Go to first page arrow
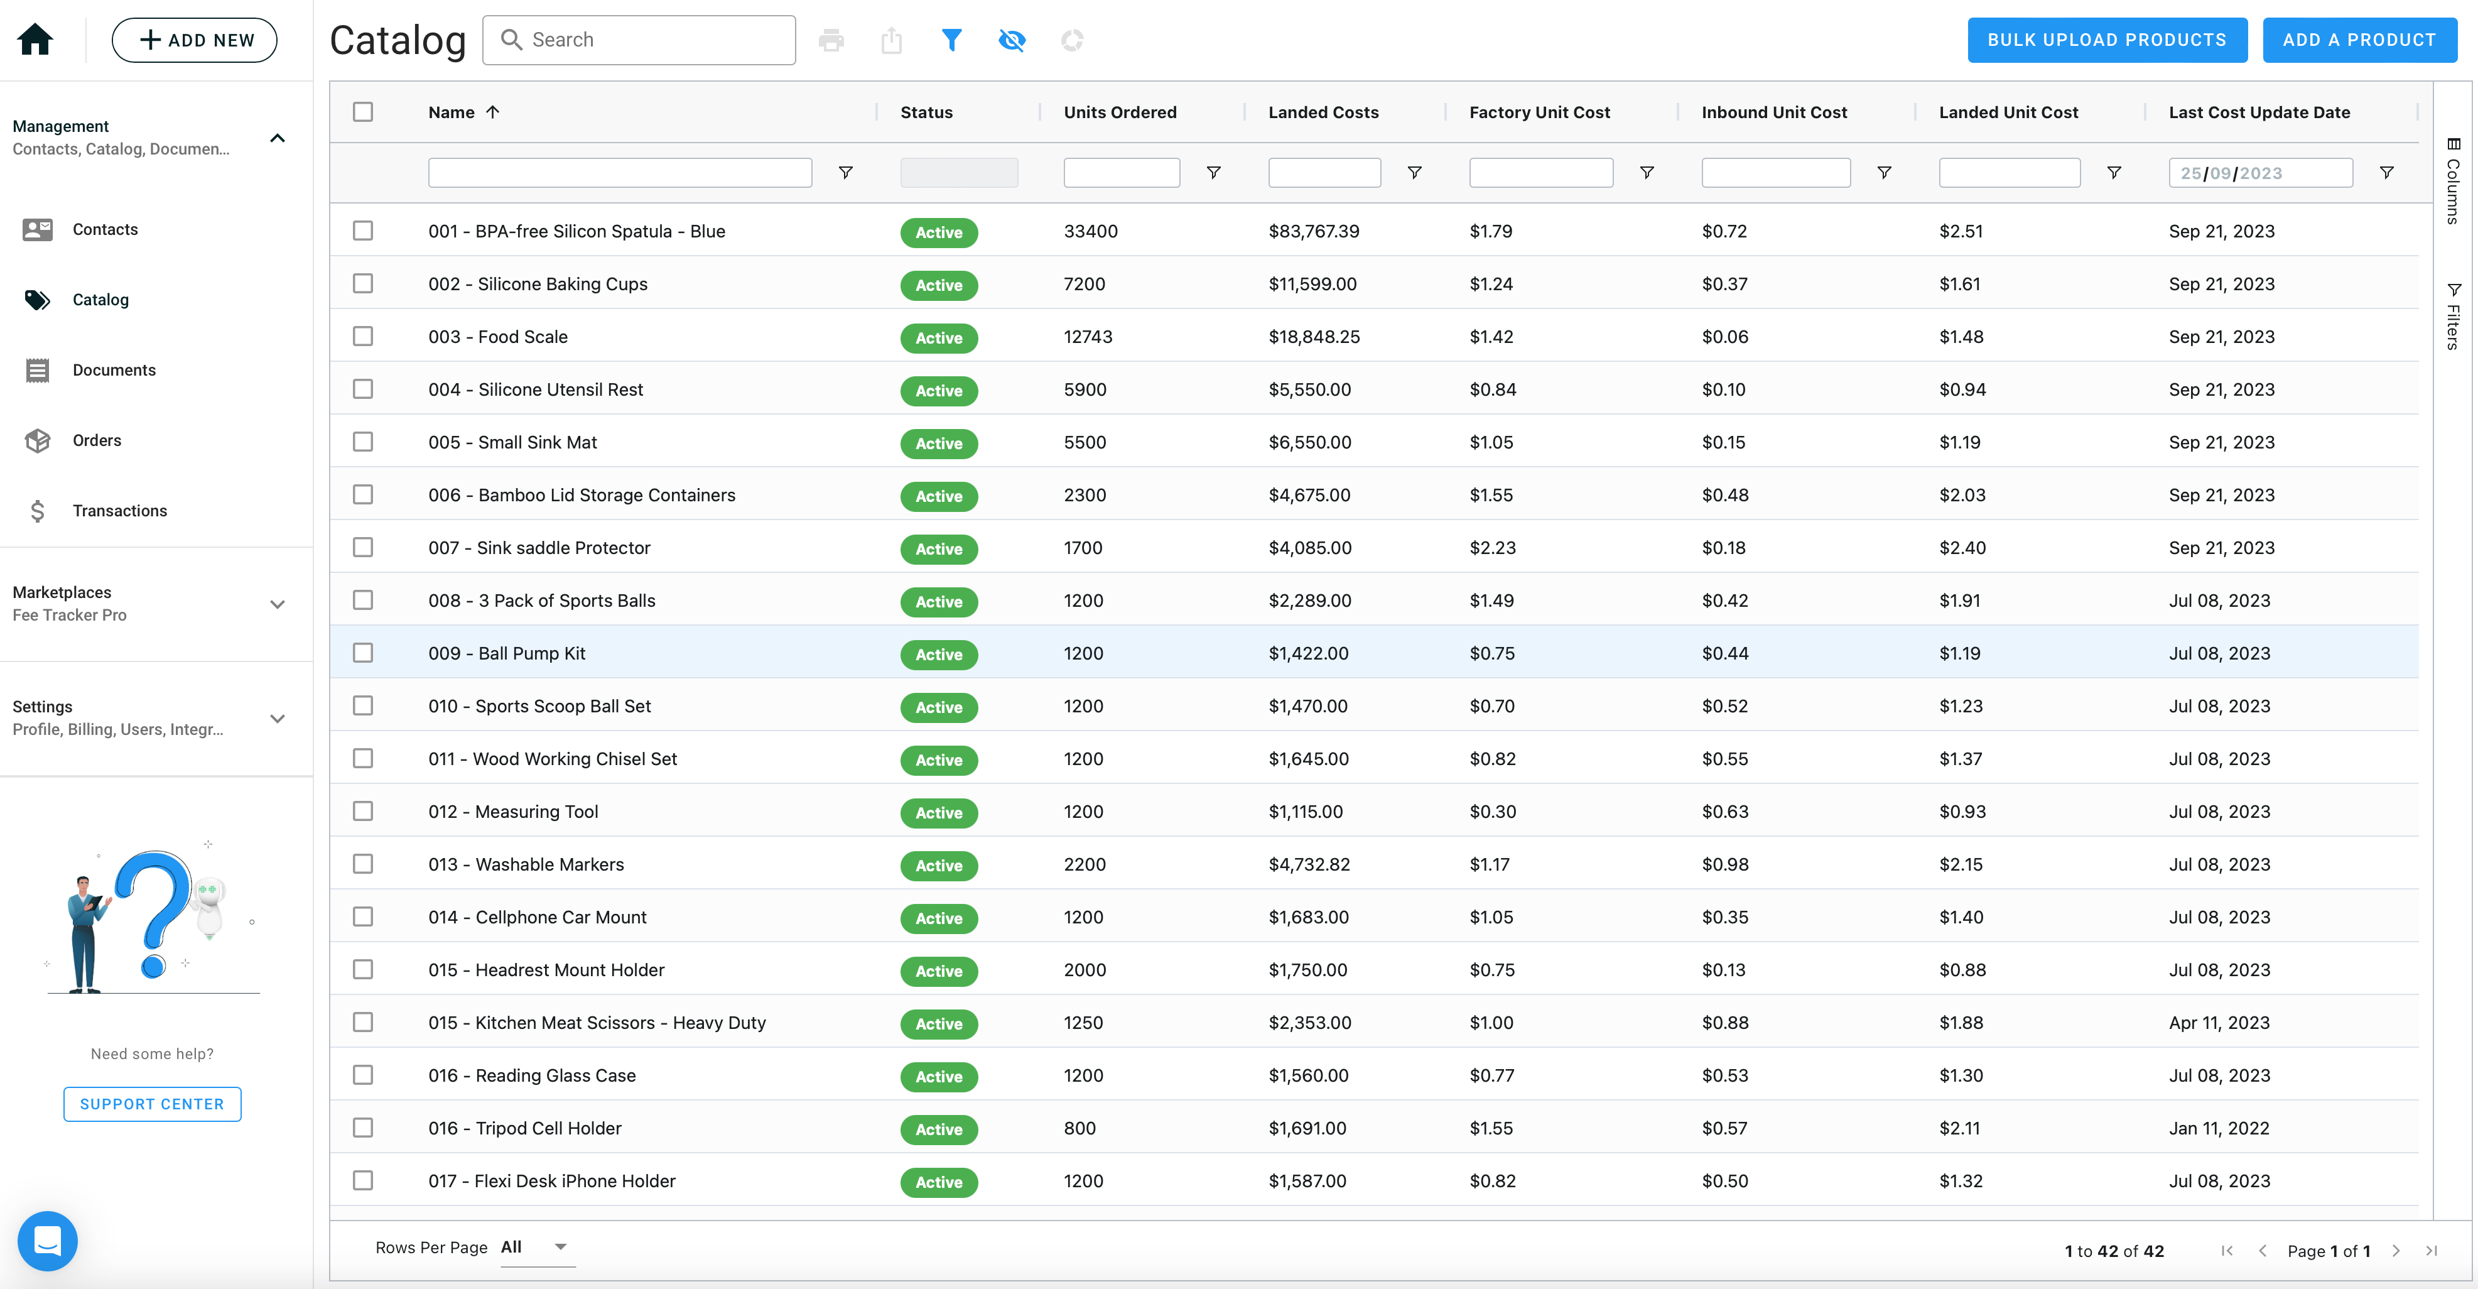 click(x=2227, y=1251)
